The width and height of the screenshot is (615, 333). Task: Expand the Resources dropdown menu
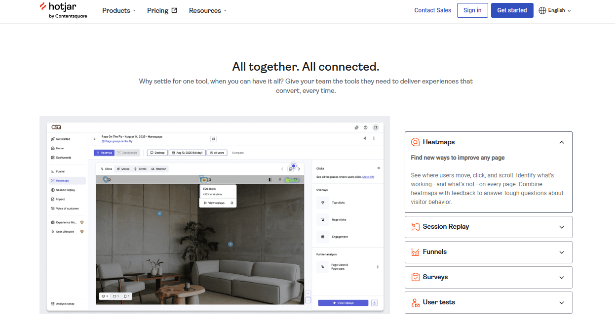point(208,10)
